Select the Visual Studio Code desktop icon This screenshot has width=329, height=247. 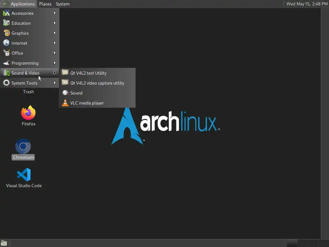24,174
